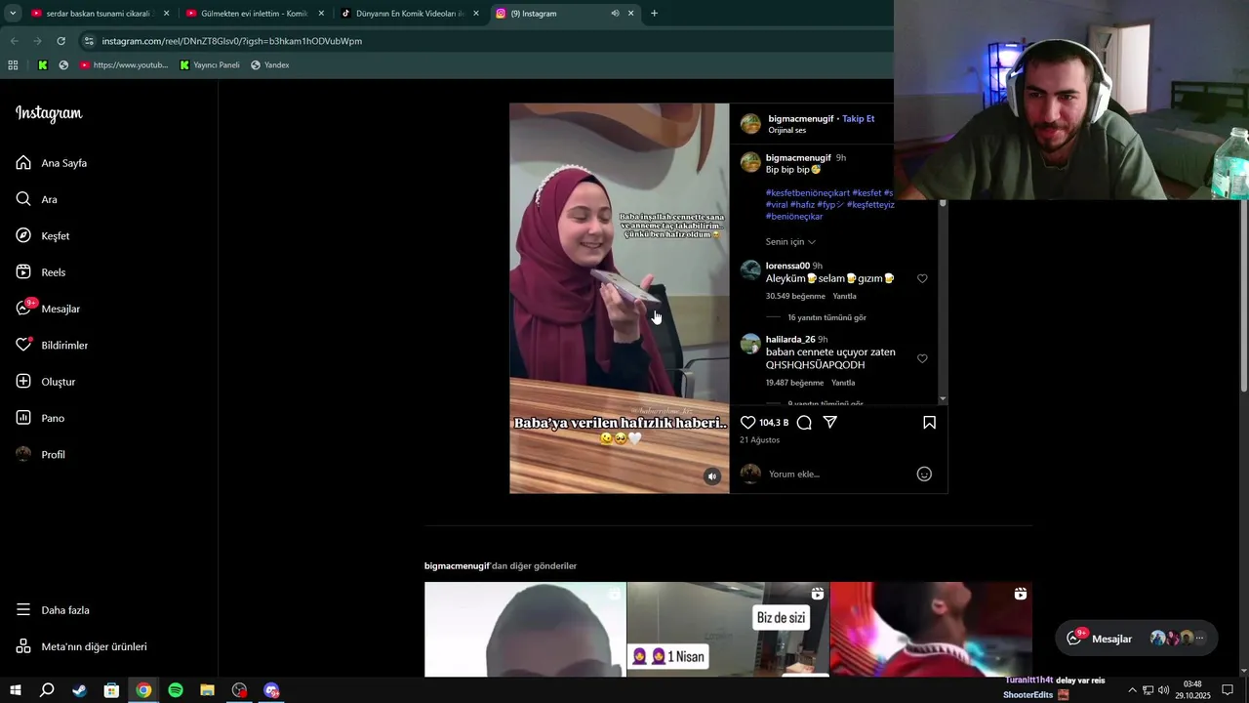Go to Keşfet explore page

[x=43, y=236]
